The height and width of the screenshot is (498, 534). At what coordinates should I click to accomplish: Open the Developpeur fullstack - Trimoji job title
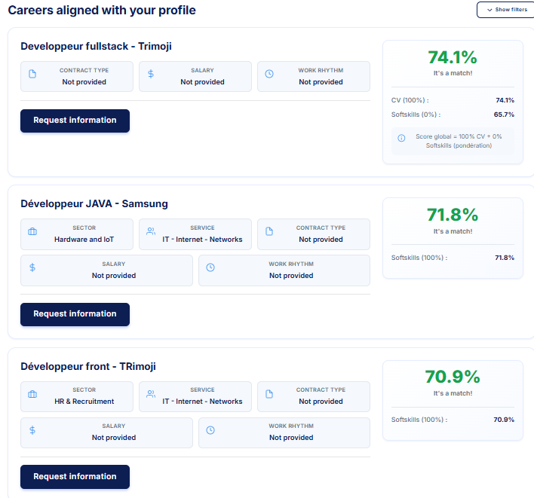tap(96, 46)
